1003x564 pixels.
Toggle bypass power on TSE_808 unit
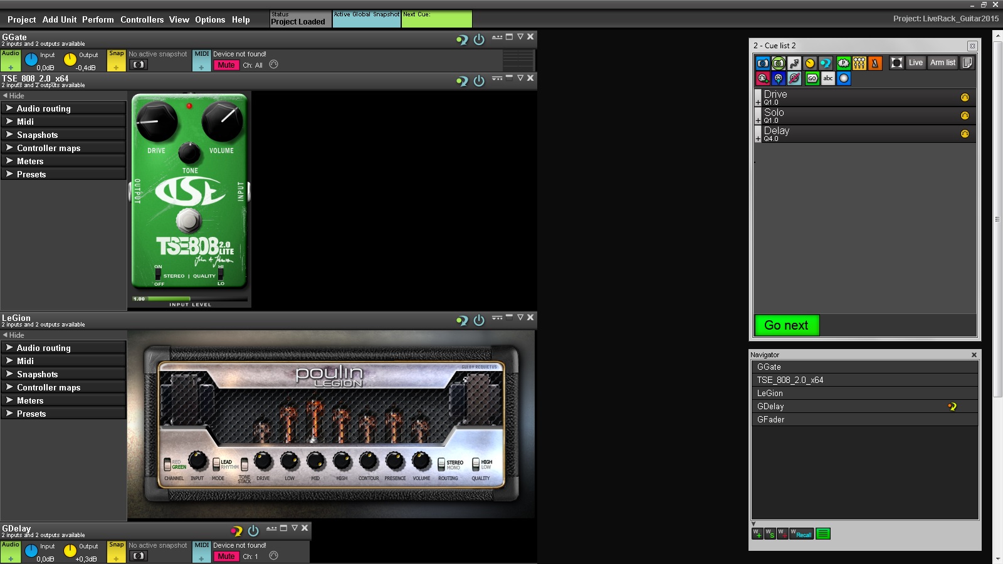(479, 81)
